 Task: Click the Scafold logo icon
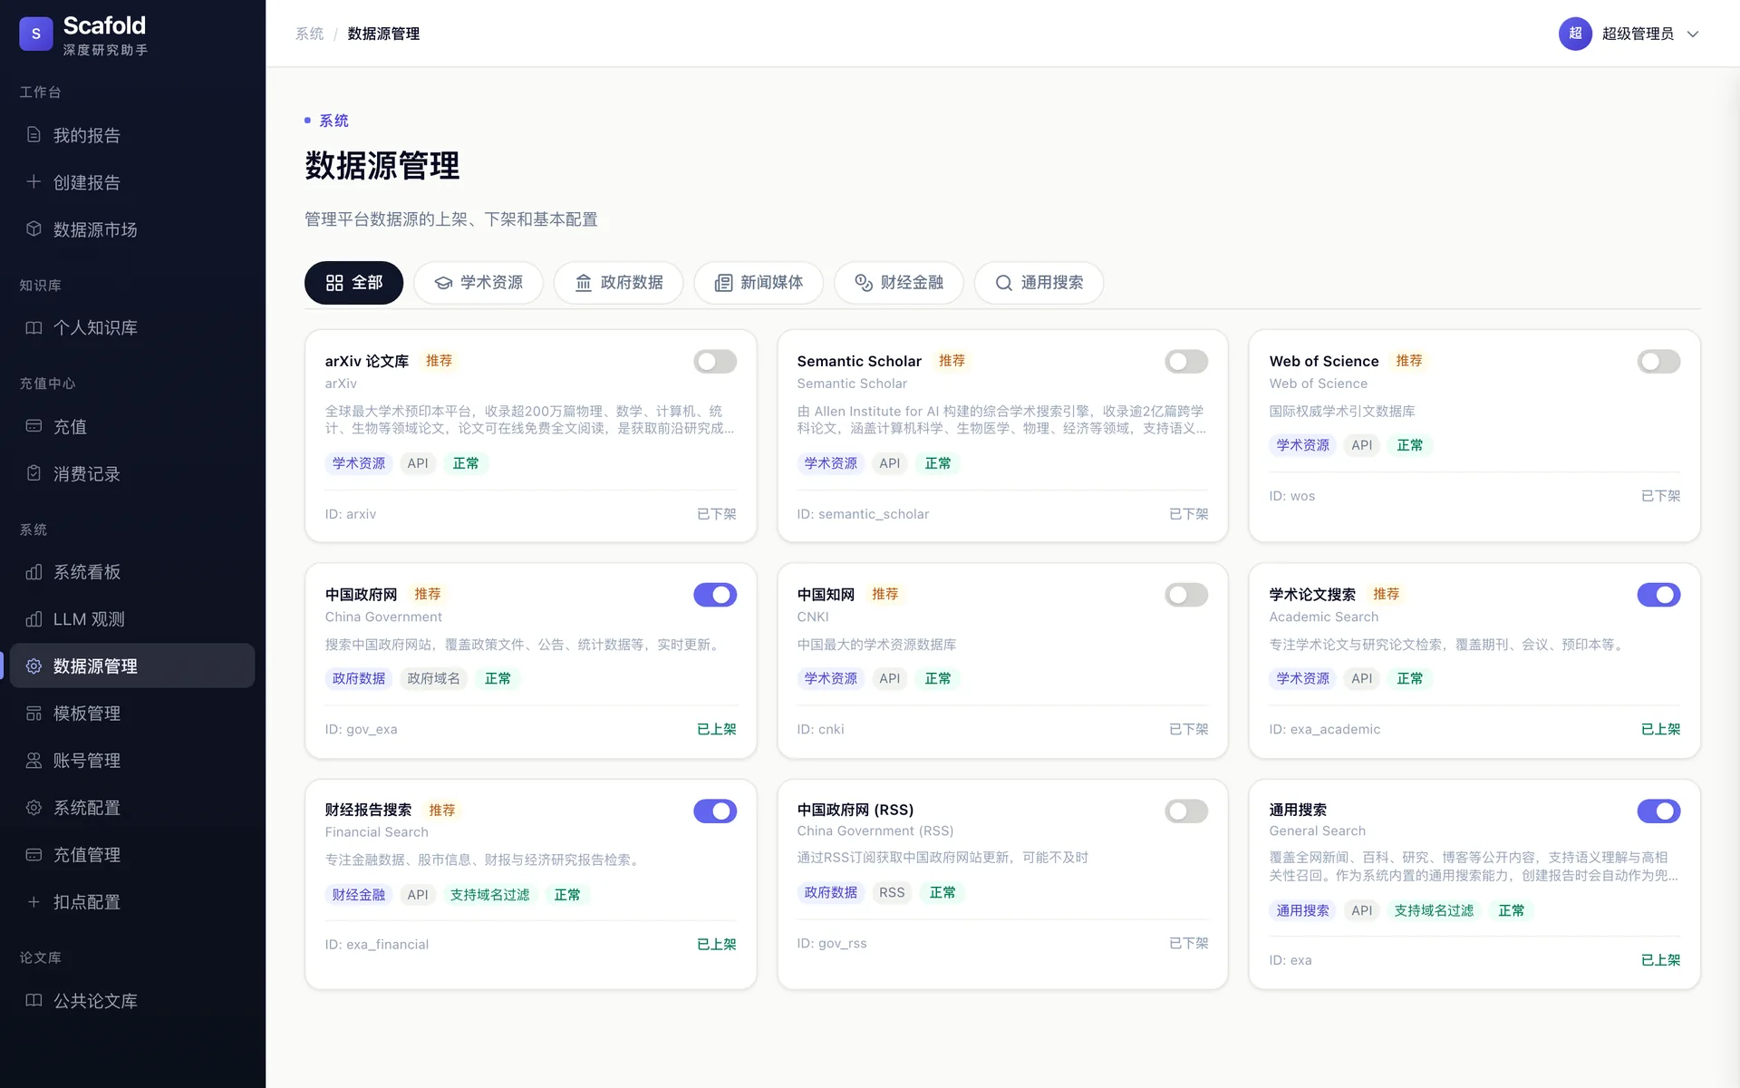(x=36, y=34)
